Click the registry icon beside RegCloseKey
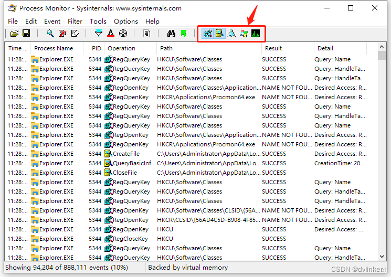This screenshot has width=391, height=277. (x=108, y=239)
